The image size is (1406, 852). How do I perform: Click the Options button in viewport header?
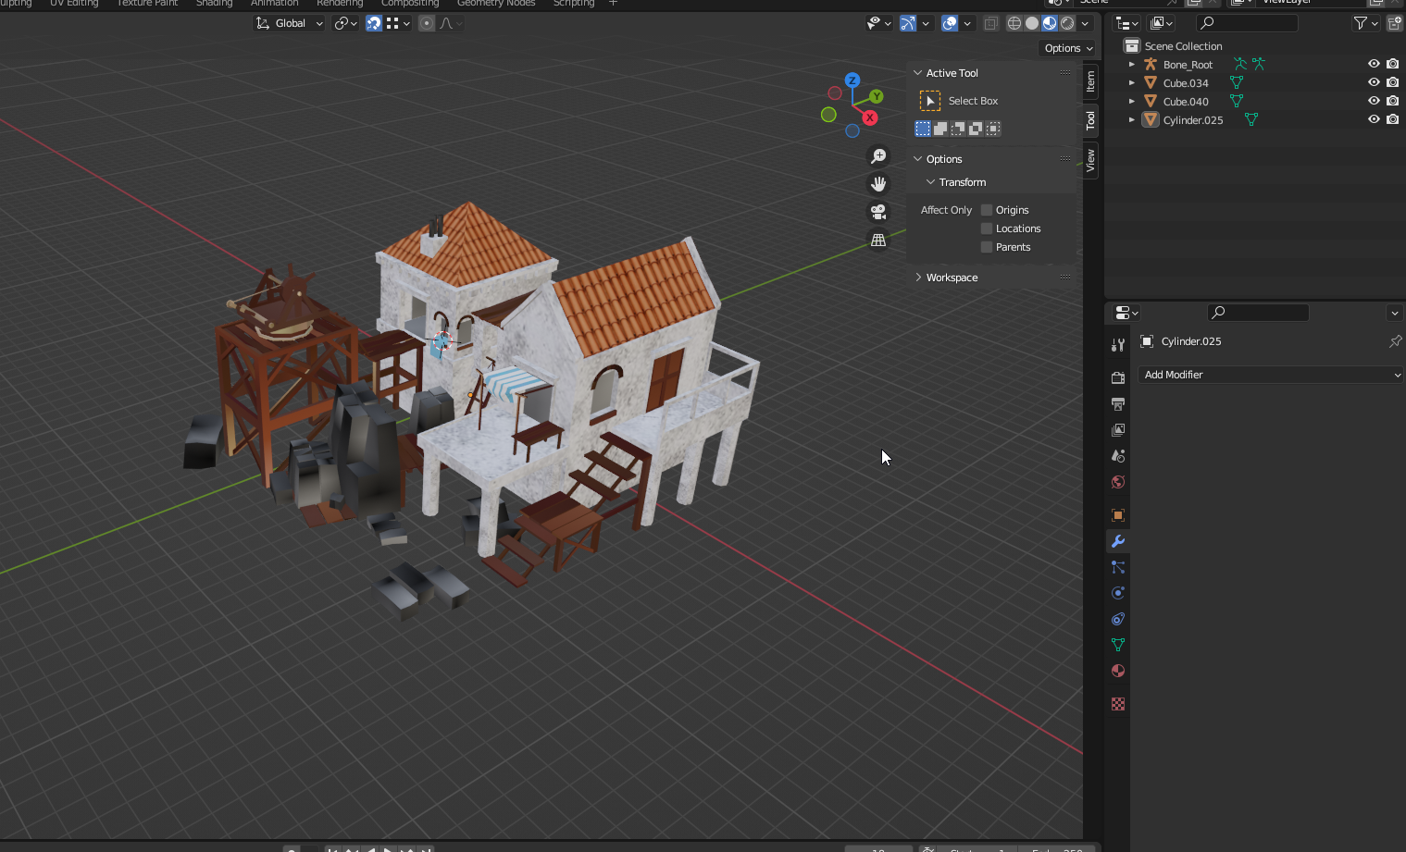click(1068, 48)
